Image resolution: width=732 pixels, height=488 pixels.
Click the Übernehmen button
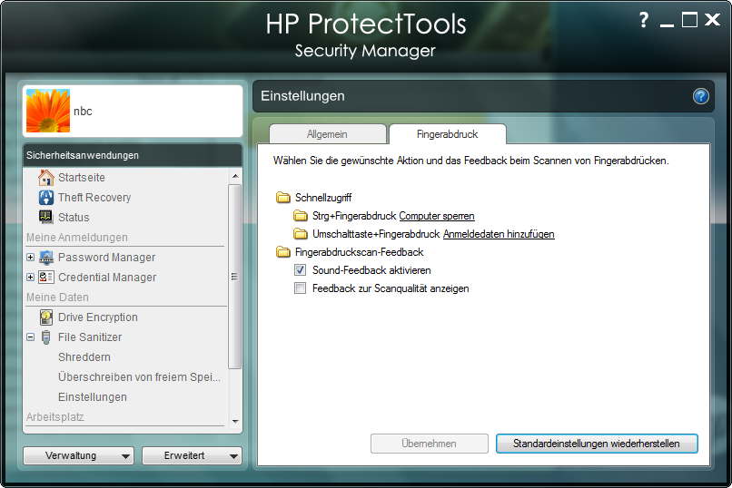[429, 444]
